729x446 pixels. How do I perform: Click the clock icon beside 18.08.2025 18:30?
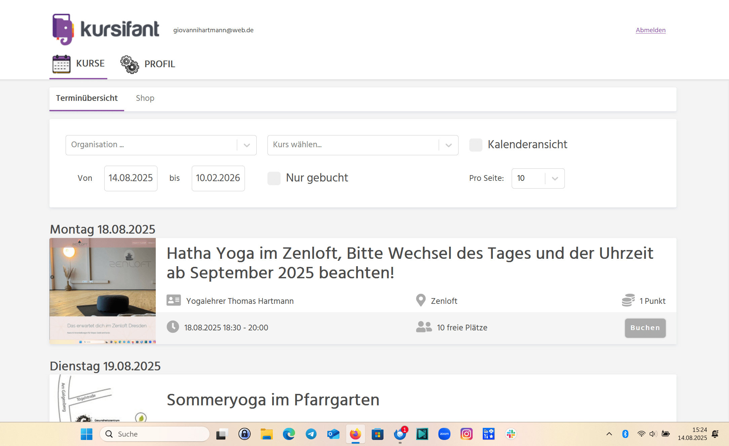[x=173, y=327]
